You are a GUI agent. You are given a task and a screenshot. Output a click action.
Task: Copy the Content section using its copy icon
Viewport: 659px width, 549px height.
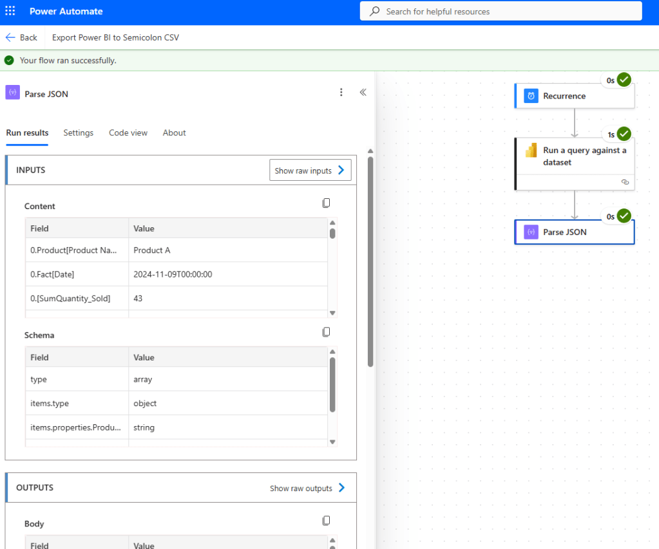[326, 203]
